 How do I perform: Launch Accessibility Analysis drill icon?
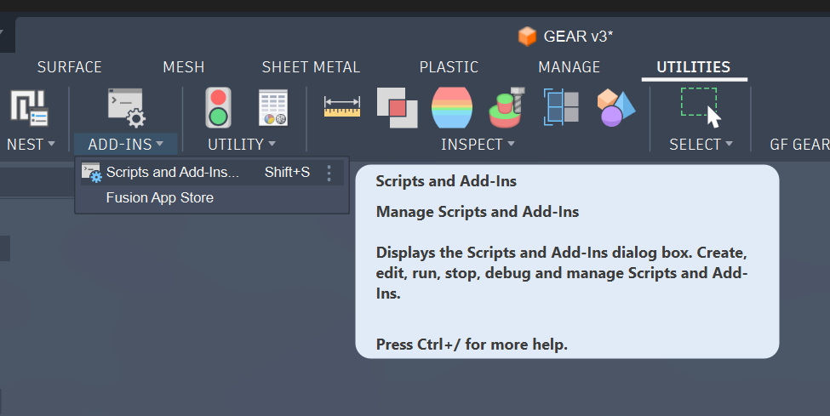point(507,107)
